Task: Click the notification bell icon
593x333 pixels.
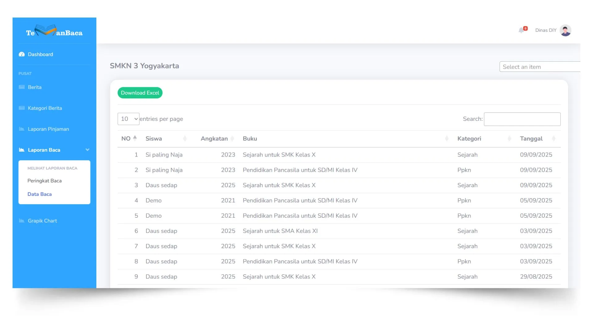Action: pos(521,30)
